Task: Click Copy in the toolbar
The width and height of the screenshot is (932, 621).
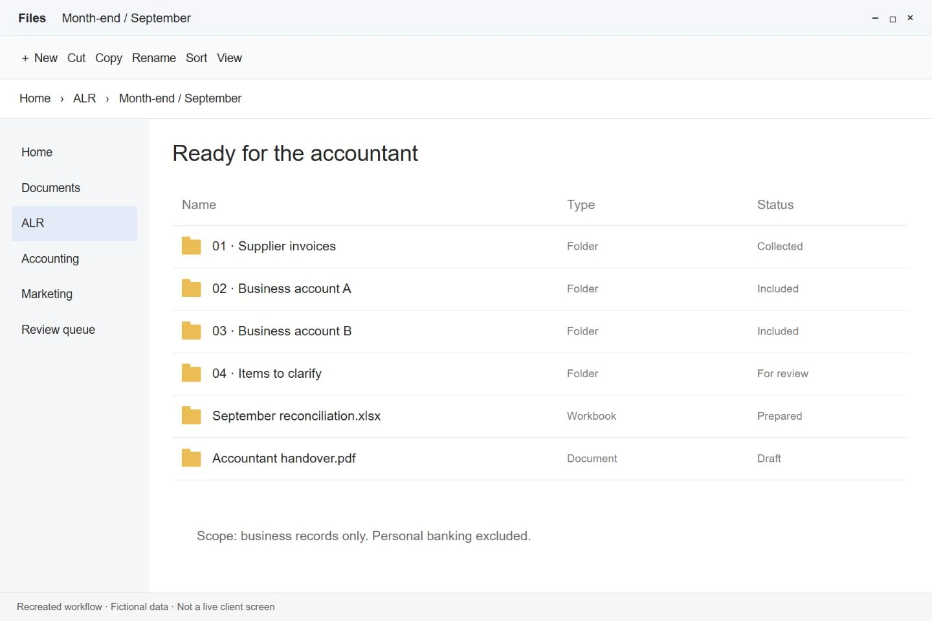Action: pos(109,58)
